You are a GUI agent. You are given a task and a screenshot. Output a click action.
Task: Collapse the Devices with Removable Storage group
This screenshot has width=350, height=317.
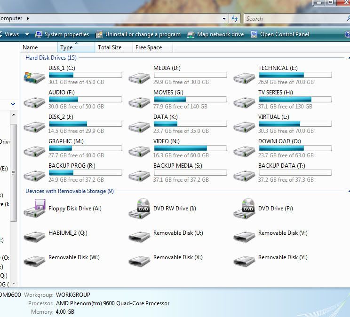(348, 191)
